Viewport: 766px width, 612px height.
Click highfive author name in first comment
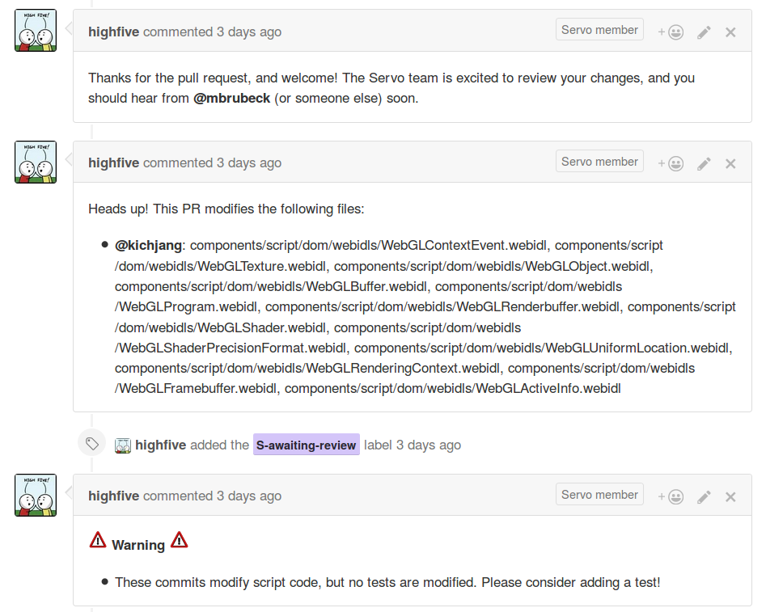click(x=114, y=32)
